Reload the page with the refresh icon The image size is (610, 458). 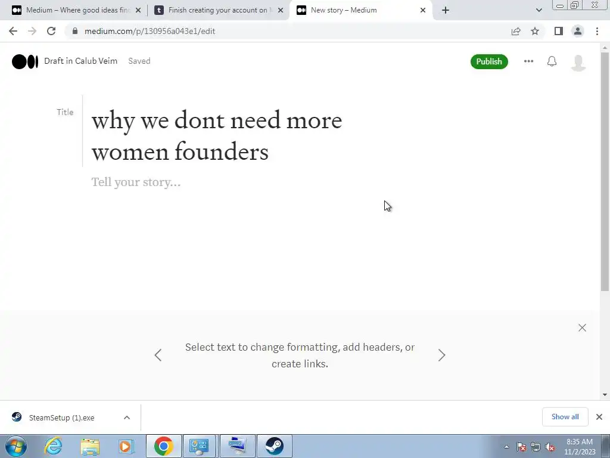click(x=51, y=31)
